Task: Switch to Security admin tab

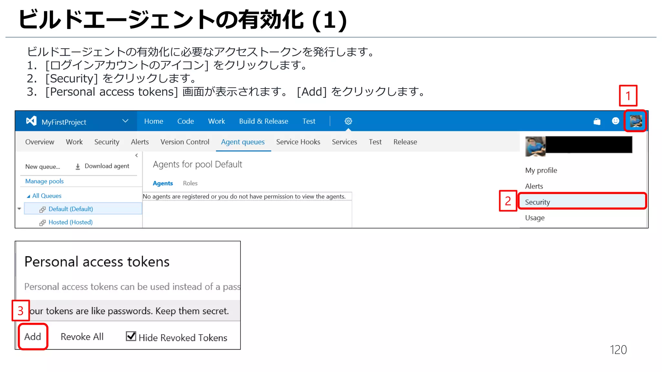Action: [107, 142]
